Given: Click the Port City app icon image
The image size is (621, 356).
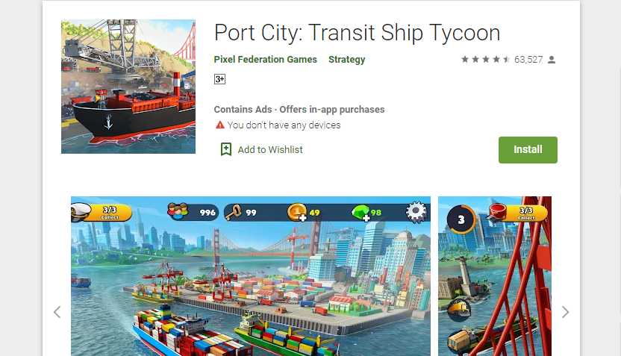Looking at the screenshot, I should (x=128, y=87).
